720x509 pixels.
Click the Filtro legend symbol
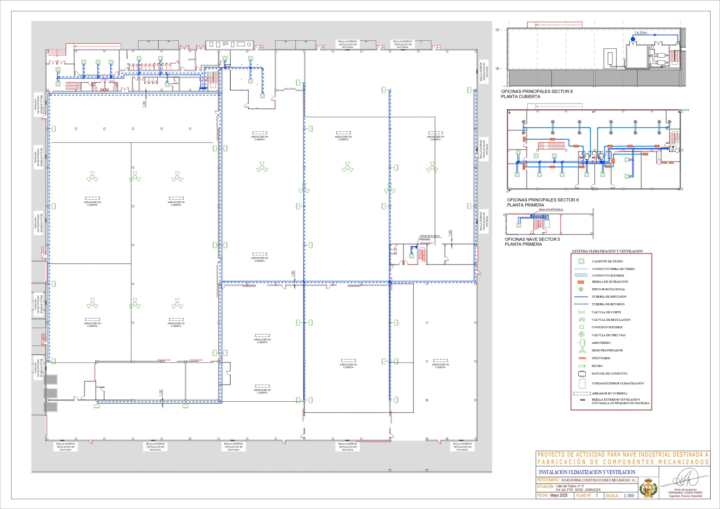(x=582, y=366)
